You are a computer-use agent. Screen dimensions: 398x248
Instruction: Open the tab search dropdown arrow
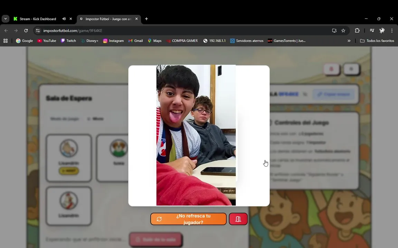(x=5, y=19)
